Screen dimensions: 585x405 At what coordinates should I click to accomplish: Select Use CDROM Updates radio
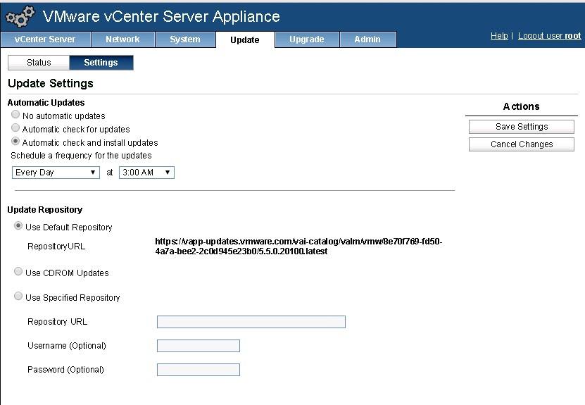18,271
